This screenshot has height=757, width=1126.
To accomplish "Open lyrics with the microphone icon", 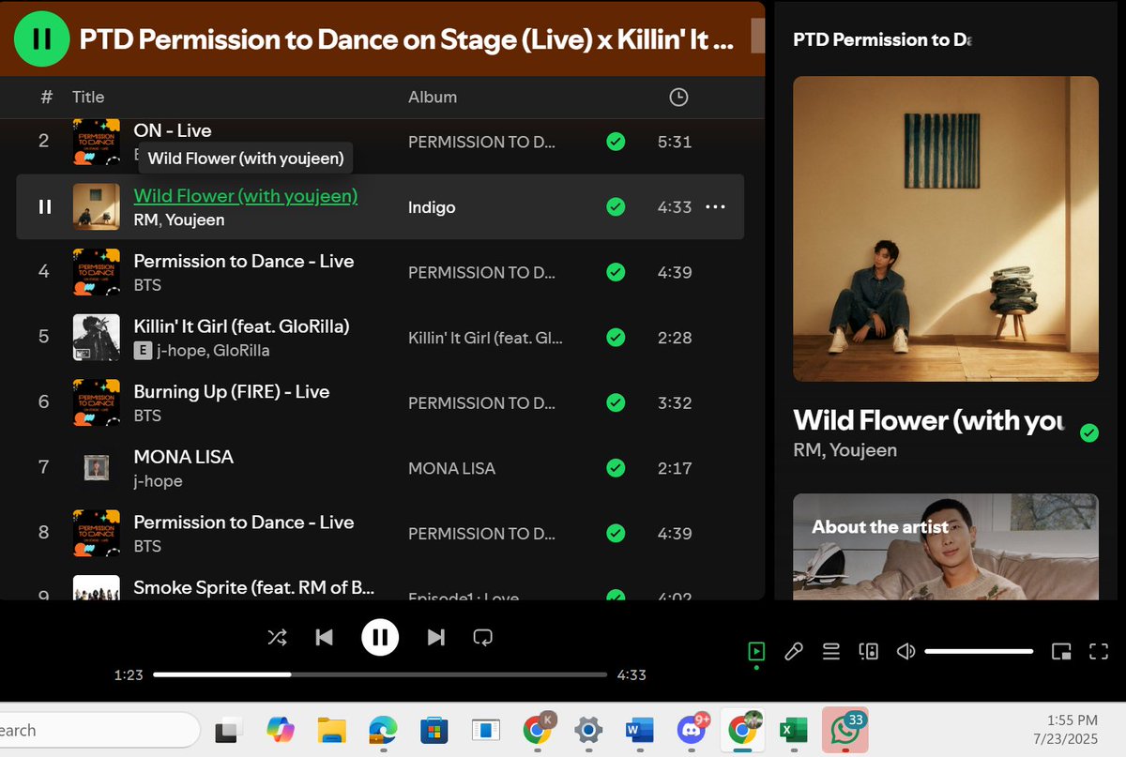I will coord(794,651).
